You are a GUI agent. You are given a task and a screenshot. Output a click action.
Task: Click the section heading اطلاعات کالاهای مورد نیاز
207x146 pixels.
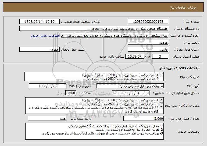[180, 68]
